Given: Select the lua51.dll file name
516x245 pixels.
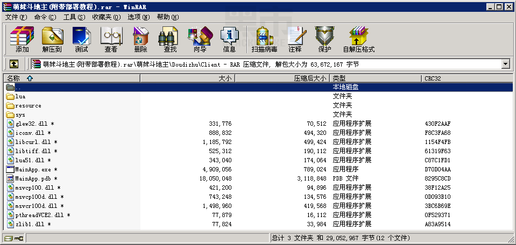Looking at the screenshot, I should (33, 161).
